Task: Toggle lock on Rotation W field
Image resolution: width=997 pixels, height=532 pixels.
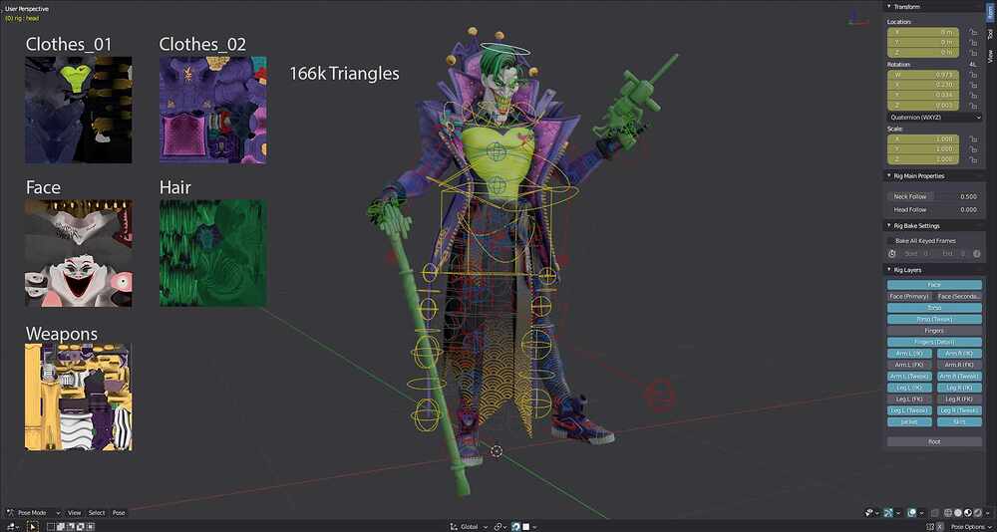Action: [x=973, y=75]
